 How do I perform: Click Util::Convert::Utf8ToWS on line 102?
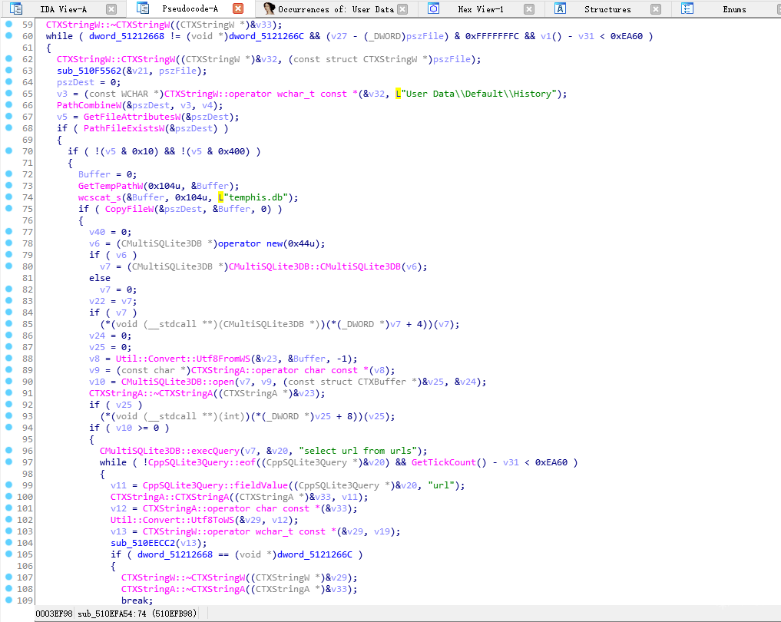172,520
